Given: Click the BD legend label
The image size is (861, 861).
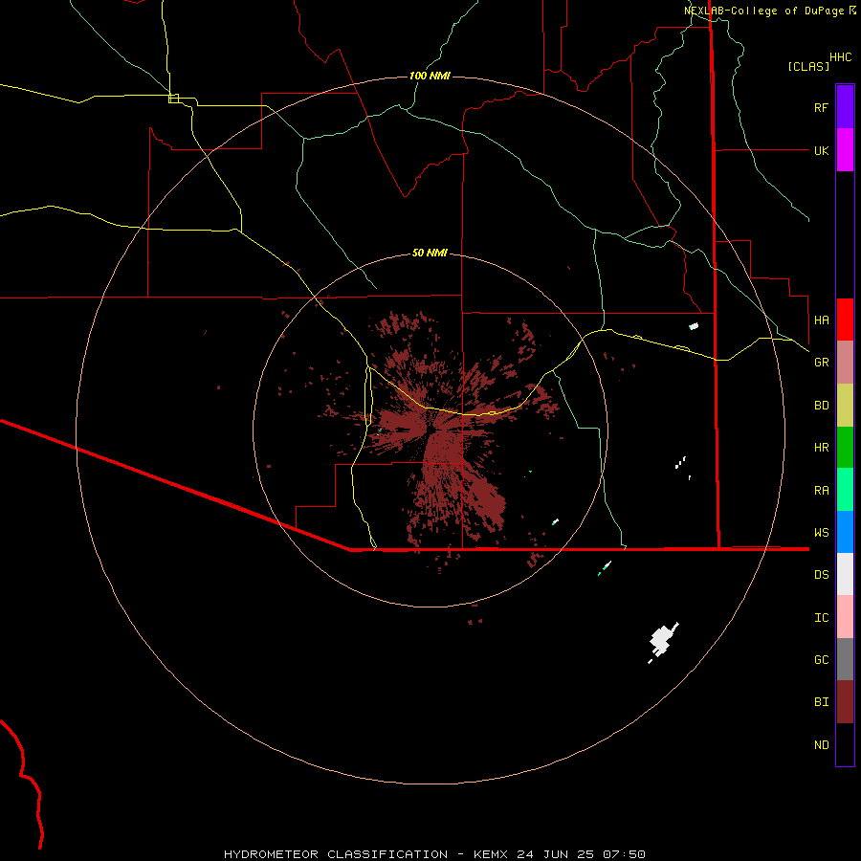Looking at the screenshot, I should [x=821, y=406].
